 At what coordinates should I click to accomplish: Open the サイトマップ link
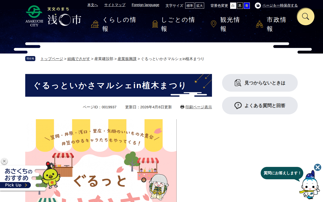(115, 5)
